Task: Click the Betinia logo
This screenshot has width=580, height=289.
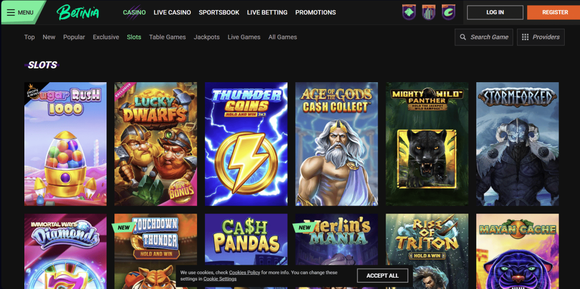Action: 78,12
